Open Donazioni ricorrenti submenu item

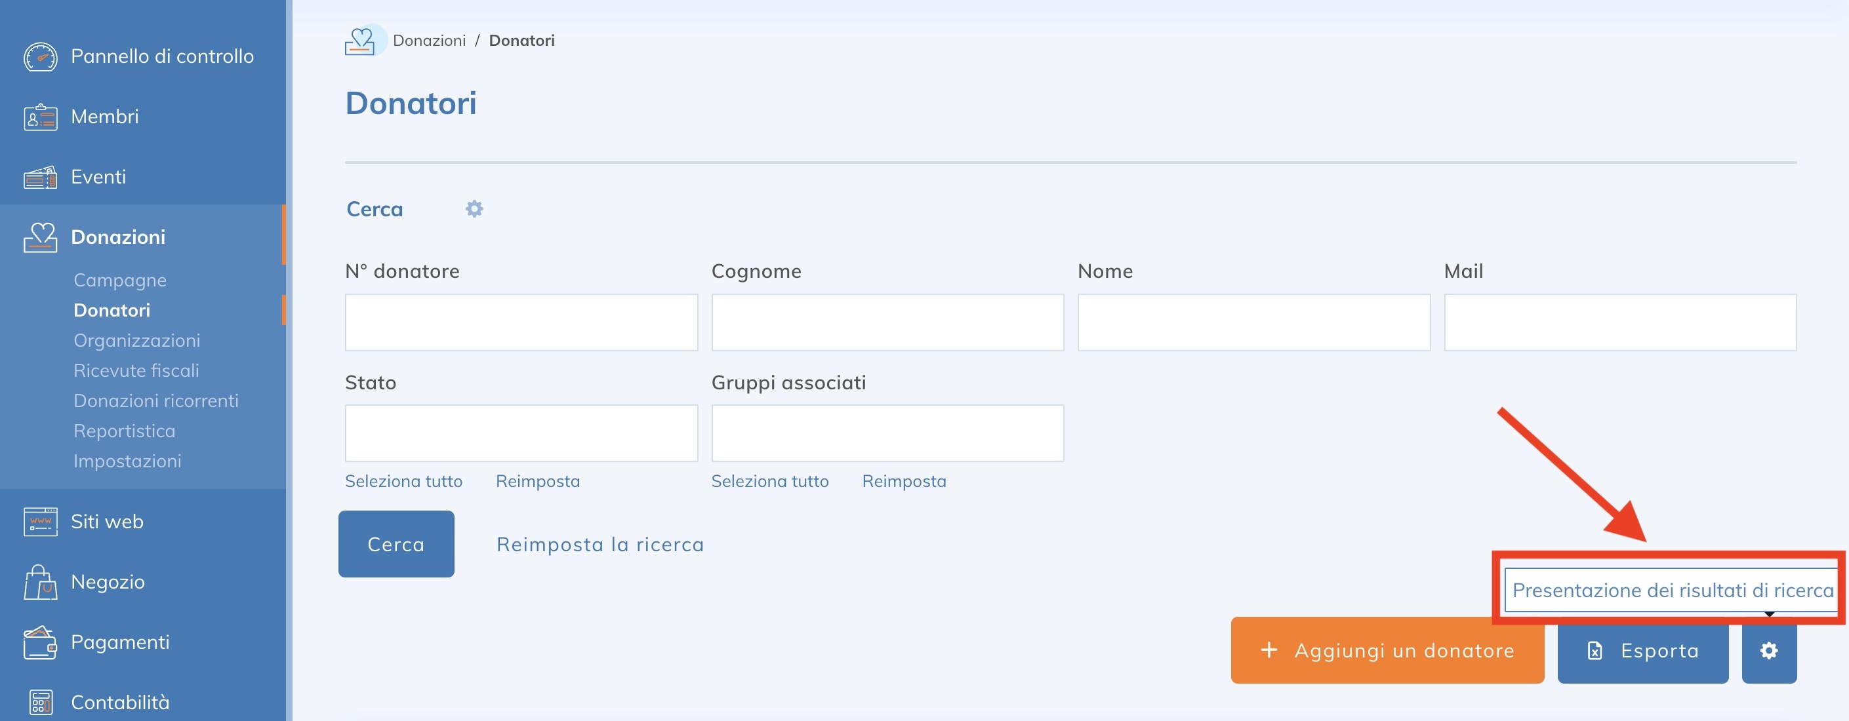click(155, 400)
